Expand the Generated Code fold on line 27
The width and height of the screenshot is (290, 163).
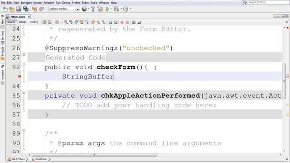pyautogui.click(x=24, y=54)
